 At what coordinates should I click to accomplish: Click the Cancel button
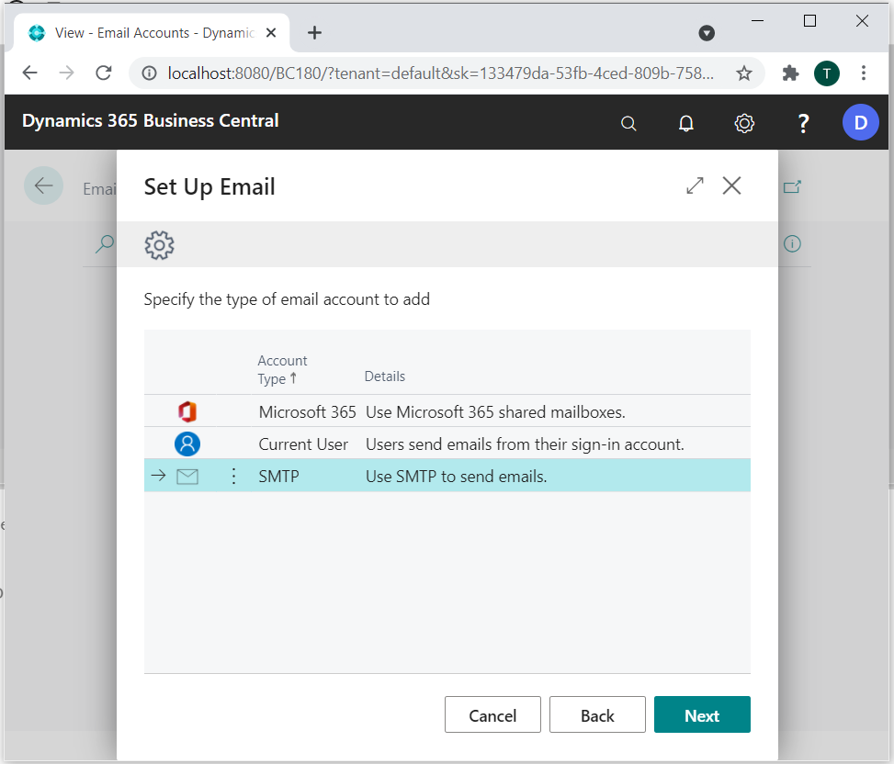point(492,714)
